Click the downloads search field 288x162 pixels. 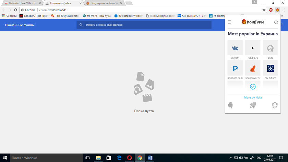pos(144,25)
